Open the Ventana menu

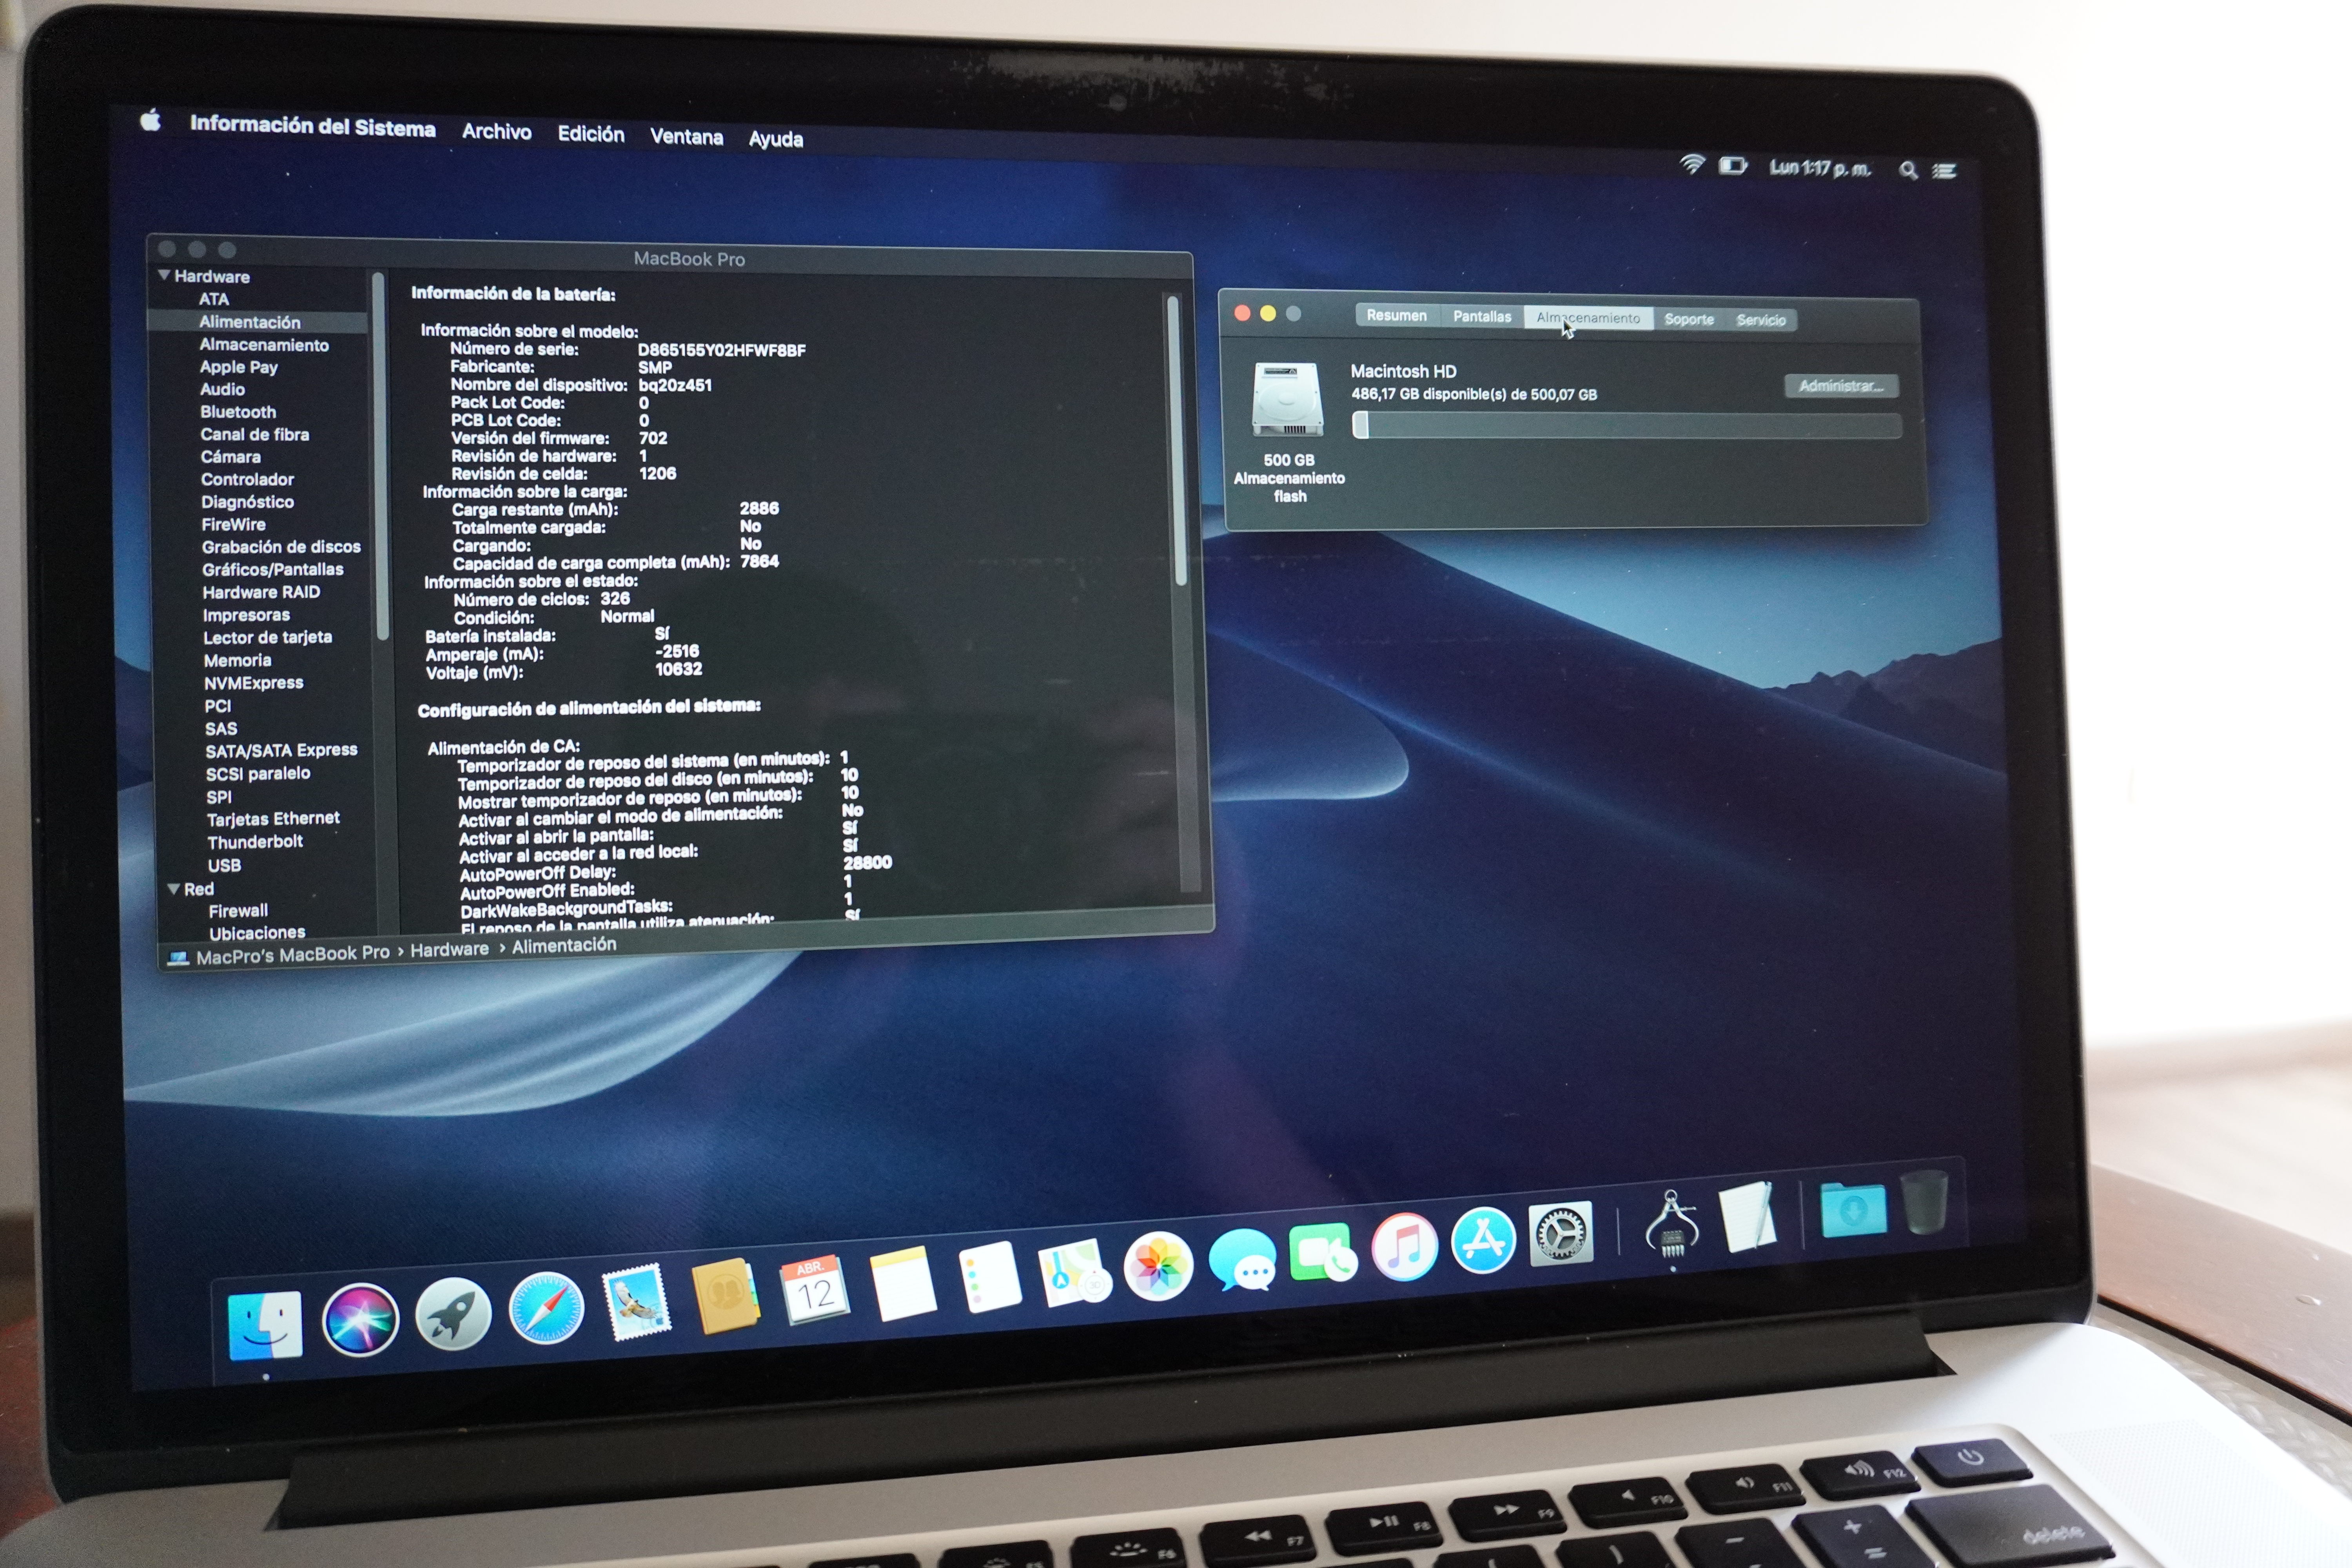coord(687,136)
